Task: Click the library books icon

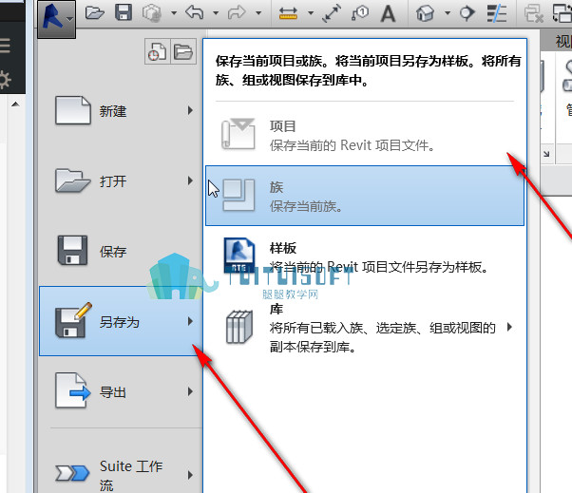Action: [239, 327]
